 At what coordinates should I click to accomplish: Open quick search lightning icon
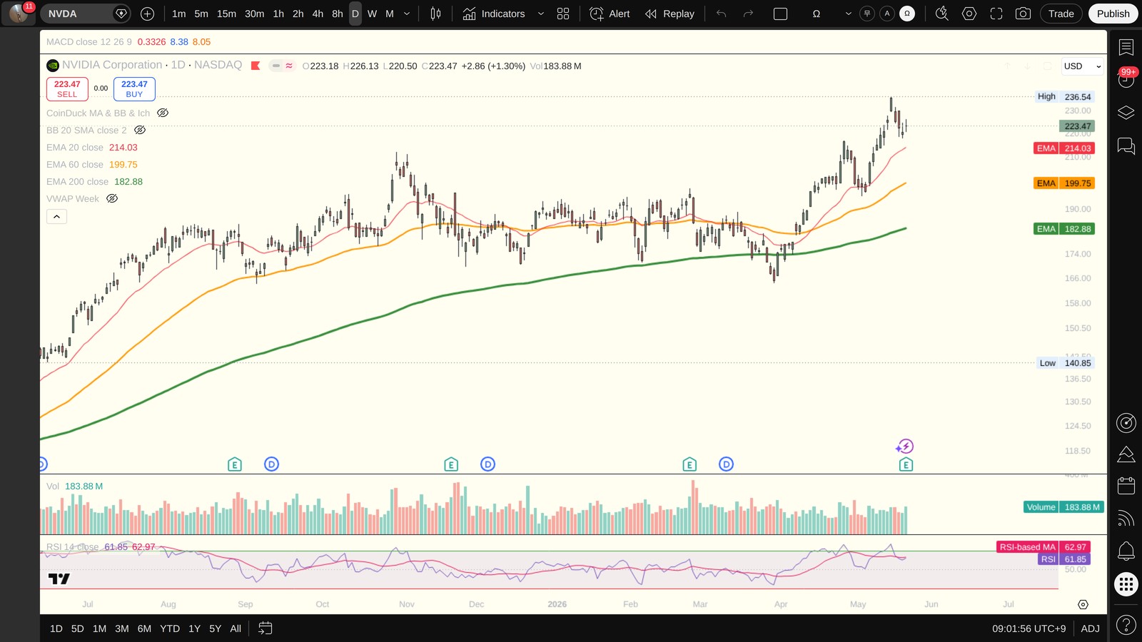click(941, 14)
